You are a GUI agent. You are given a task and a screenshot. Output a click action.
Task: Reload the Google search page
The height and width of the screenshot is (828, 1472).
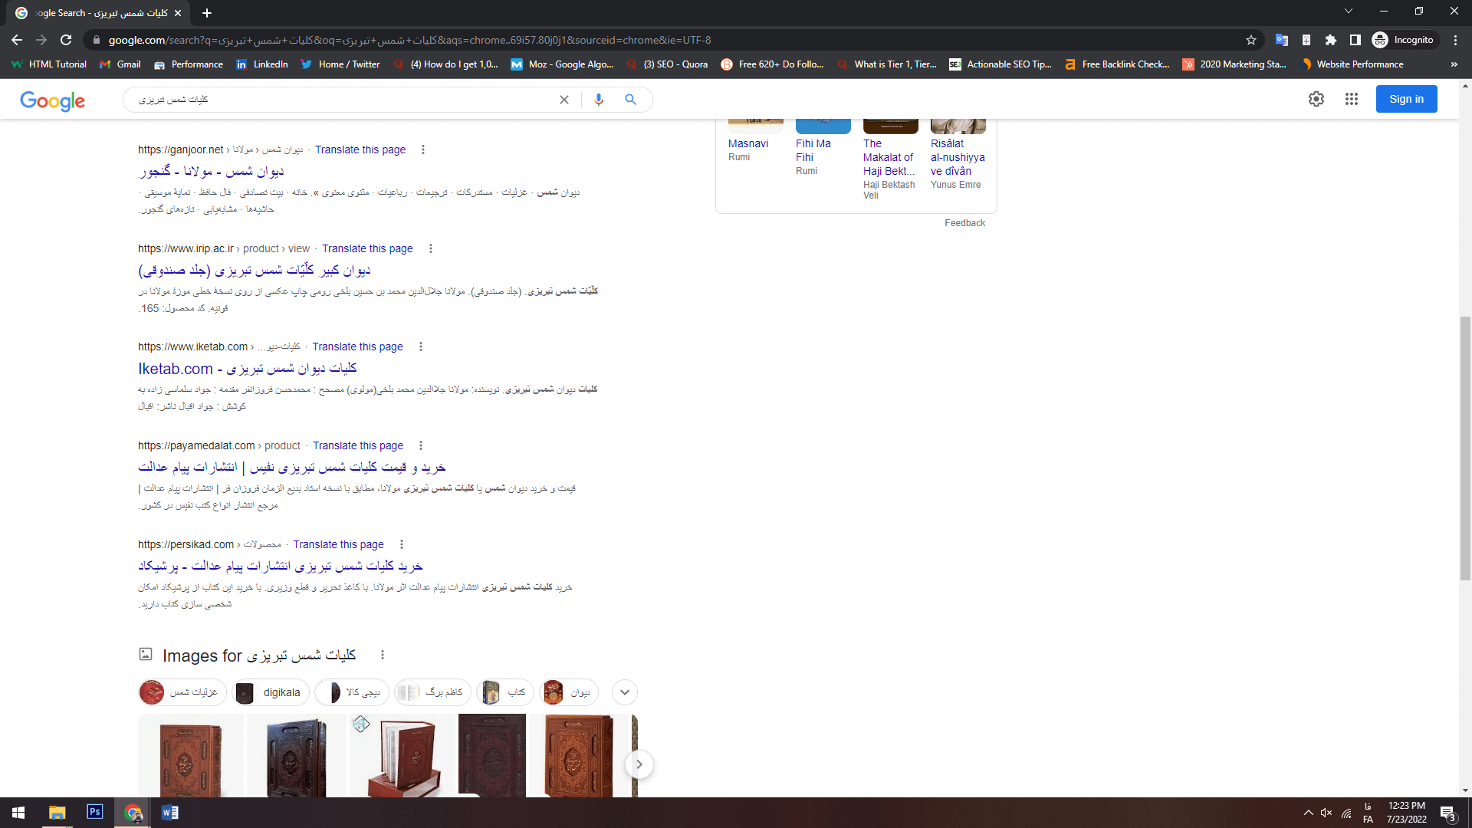click(66, 40)
